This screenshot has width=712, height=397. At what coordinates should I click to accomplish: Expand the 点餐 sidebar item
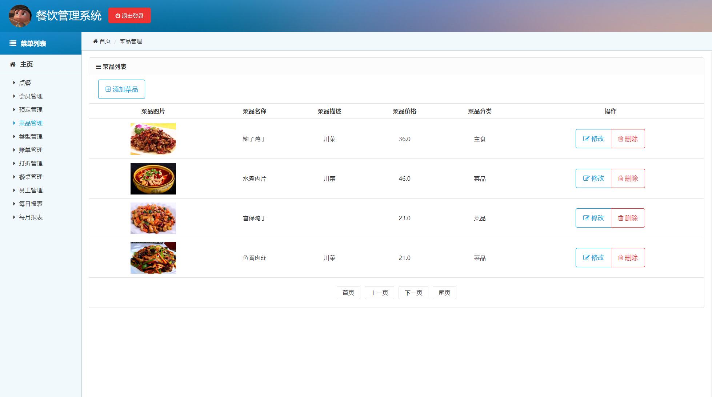14,83
